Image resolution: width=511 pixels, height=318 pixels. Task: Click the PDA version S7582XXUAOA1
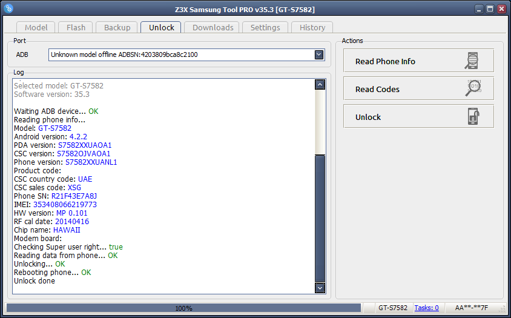[x=85, y=145]
